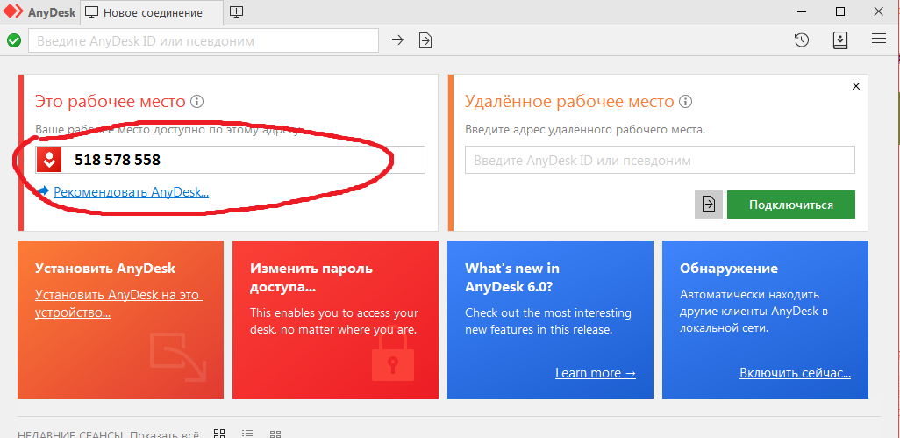900x438 pixels.
Task: Click info icon beside Это рабочее место
Action: click(197, 102)
